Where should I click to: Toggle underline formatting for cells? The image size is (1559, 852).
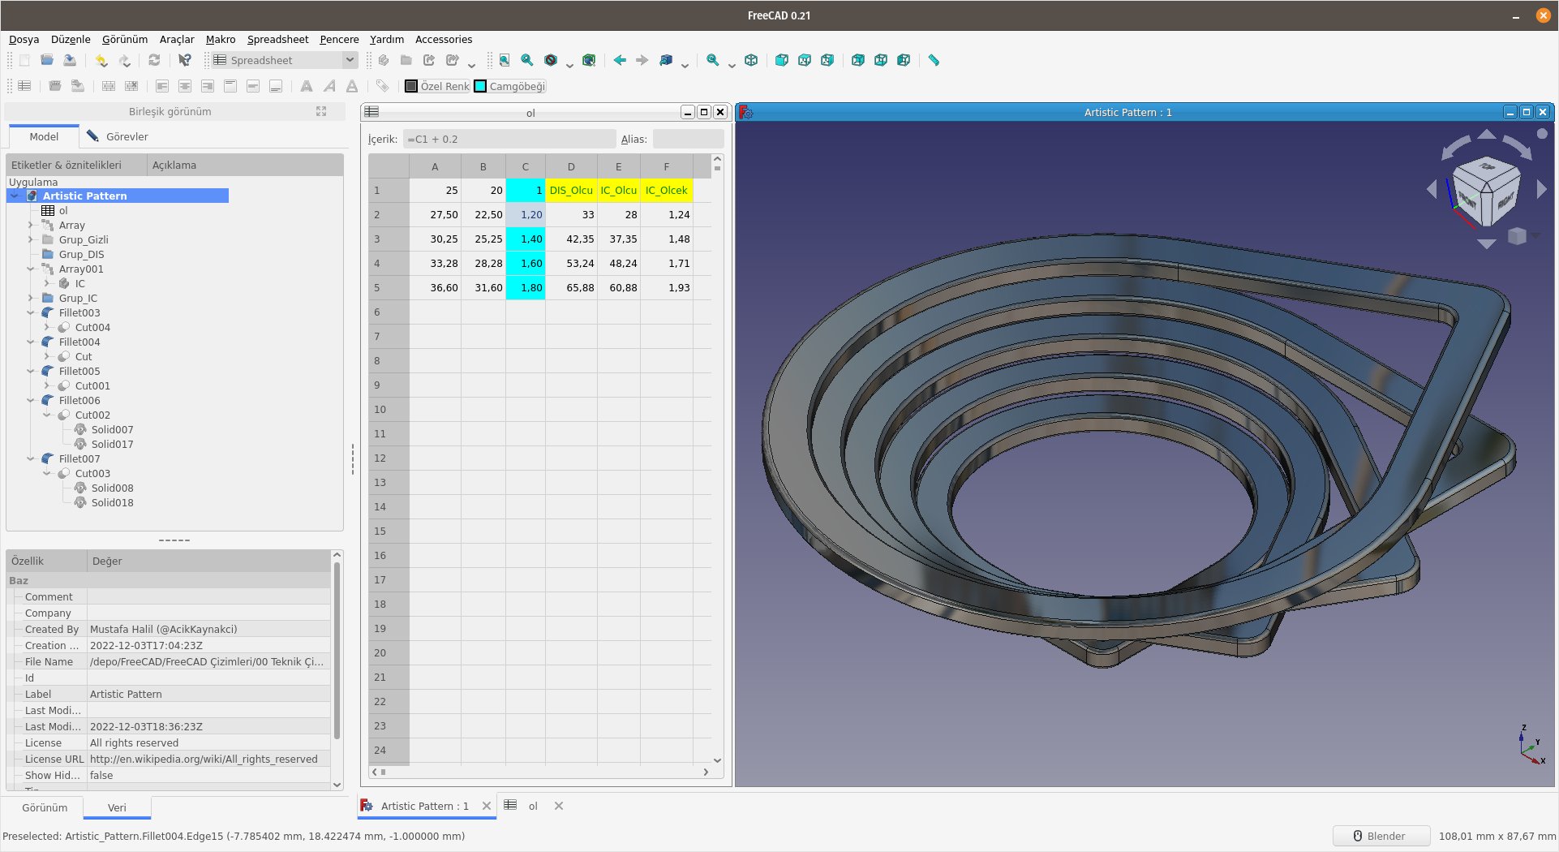click(x=351, y=85)
